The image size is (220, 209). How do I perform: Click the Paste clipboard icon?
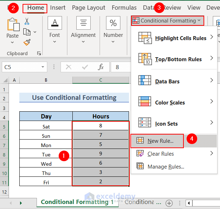tap(14, 24)
